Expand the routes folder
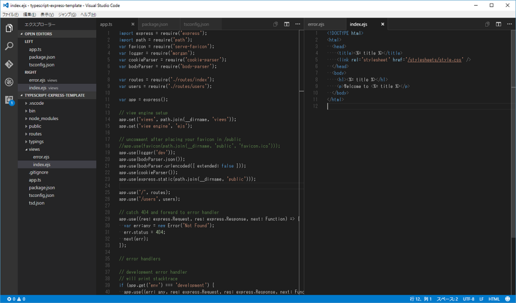 click(x=57, y=134)
